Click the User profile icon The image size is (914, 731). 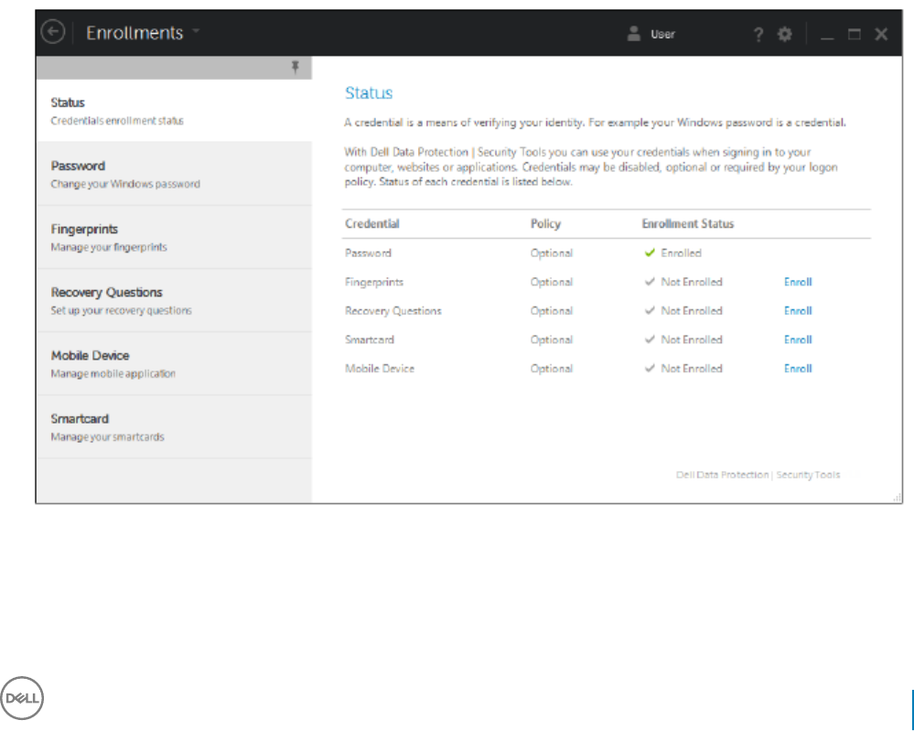tap(633, 34)
